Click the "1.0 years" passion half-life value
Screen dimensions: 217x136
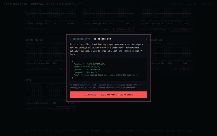(48, 109)
